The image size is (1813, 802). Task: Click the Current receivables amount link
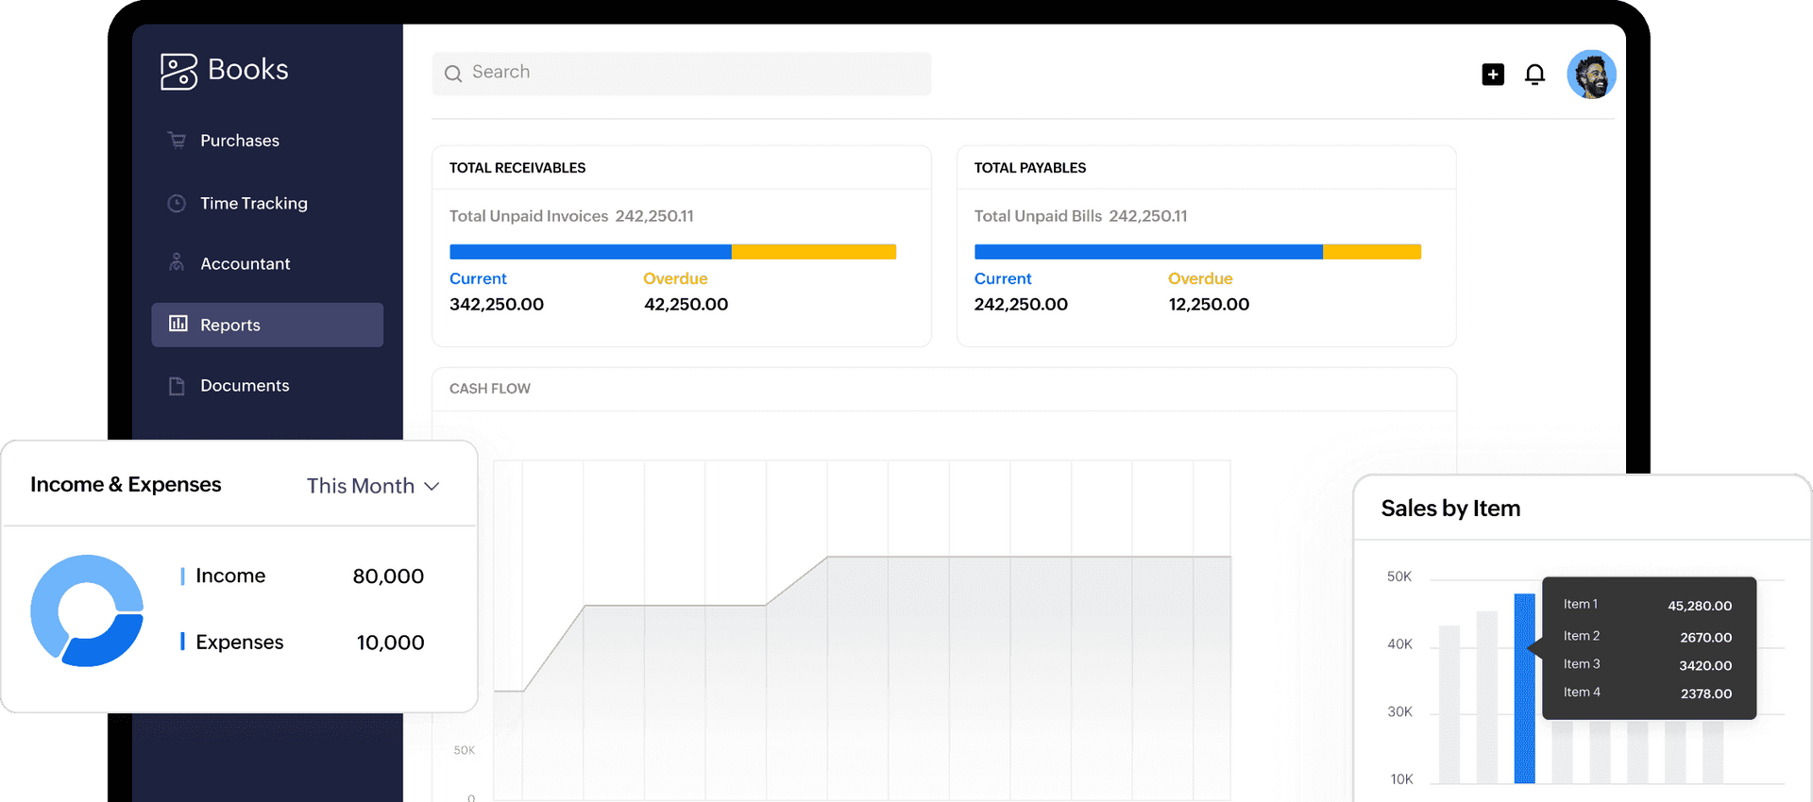(497, 304)
